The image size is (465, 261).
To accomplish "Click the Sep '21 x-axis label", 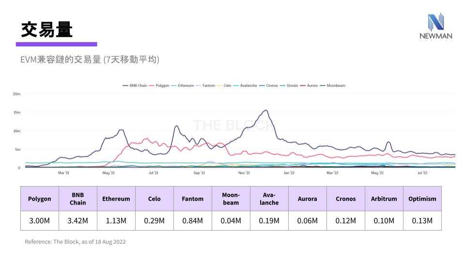I will coord(199,173).
